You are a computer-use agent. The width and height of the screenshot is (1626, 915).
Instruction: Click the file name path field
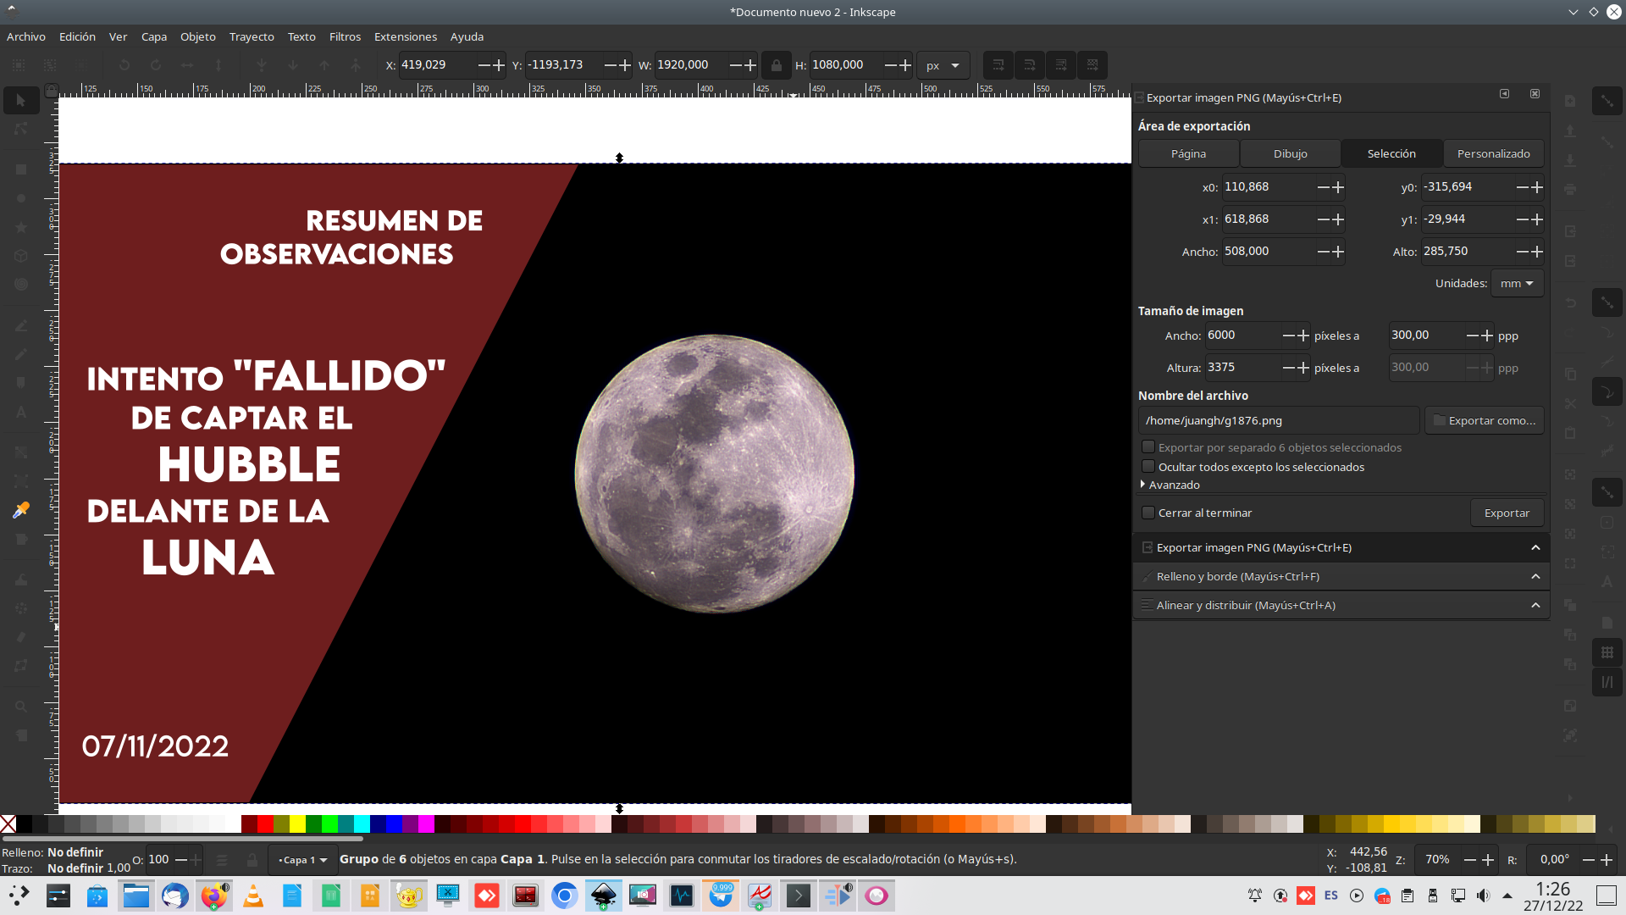[1279, 420]
